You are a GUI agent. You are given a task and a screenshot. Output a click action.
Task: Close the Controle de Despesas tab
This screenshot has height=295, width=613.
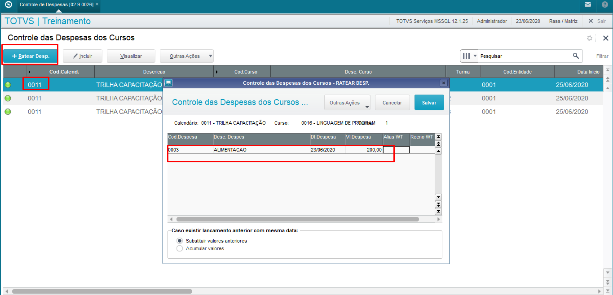(97, 4)
